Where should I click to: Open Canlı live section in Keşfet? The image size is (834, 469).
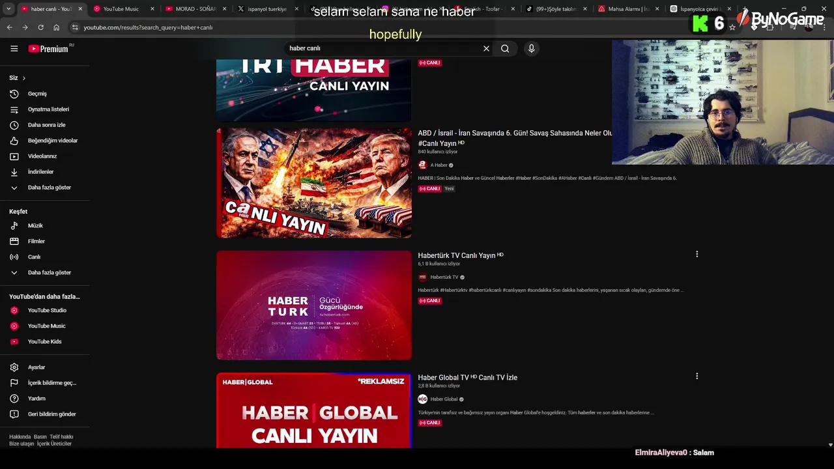(x=45, y=257)
